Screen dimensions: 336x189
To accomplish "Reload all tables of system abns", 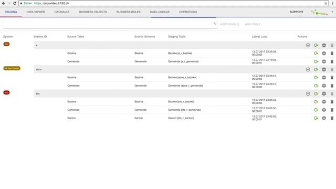I will tap(316, 69).
